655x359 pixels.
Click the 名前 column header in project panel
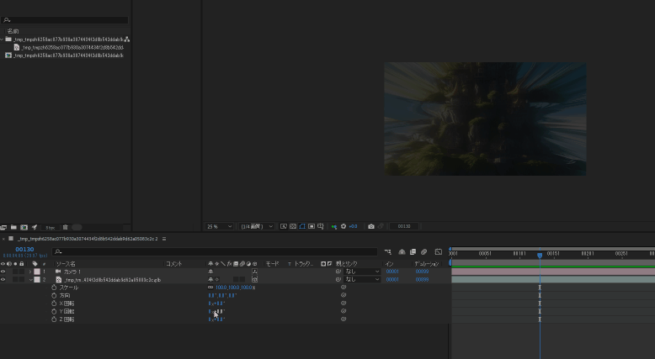click(x=13, y=31)
